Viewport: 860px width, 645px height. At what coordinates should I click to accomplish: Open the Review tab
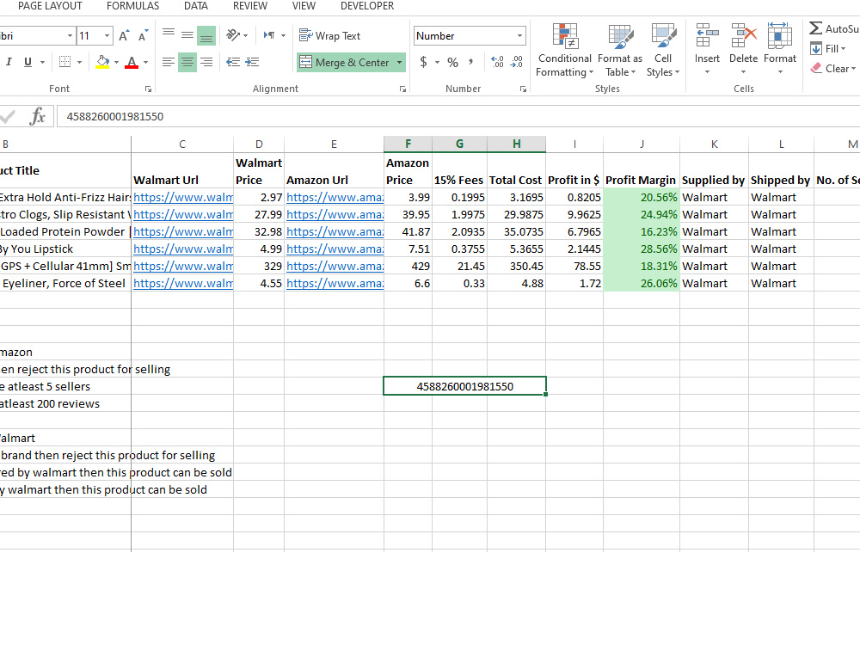tap(250, 6)
